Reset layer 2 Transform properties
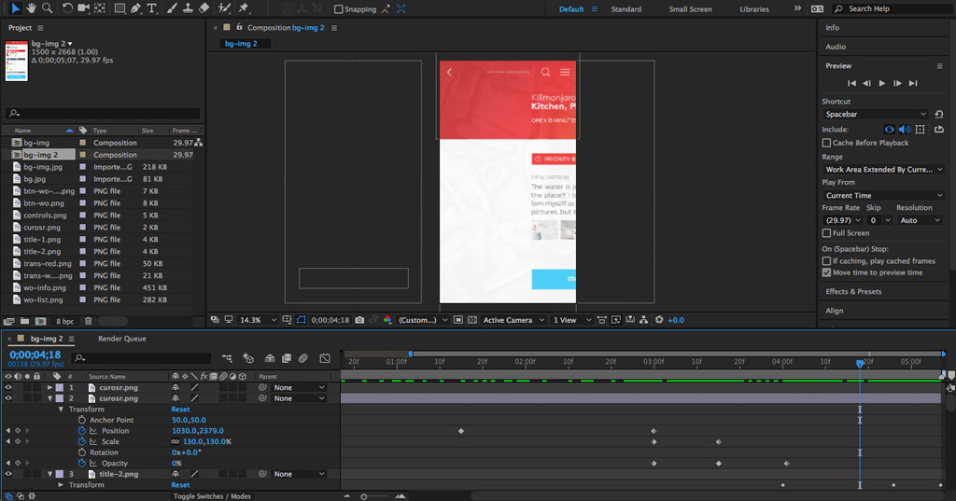956x501 pixels. coord(180,410)
